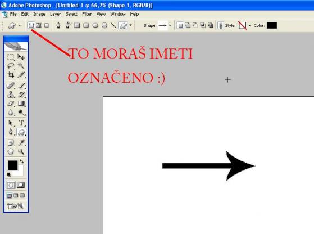
Task: Click the black Color swatch in options bar
Action: point(272,25)
